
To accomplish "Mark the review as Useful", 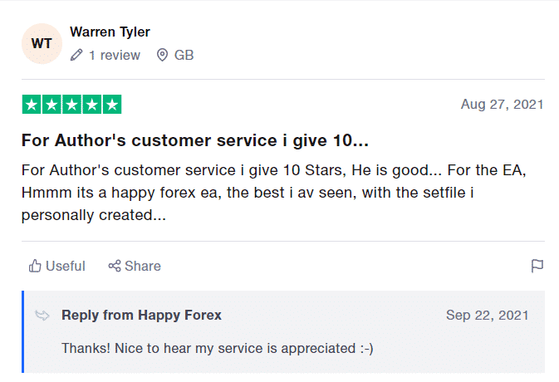I will (57, 266).
